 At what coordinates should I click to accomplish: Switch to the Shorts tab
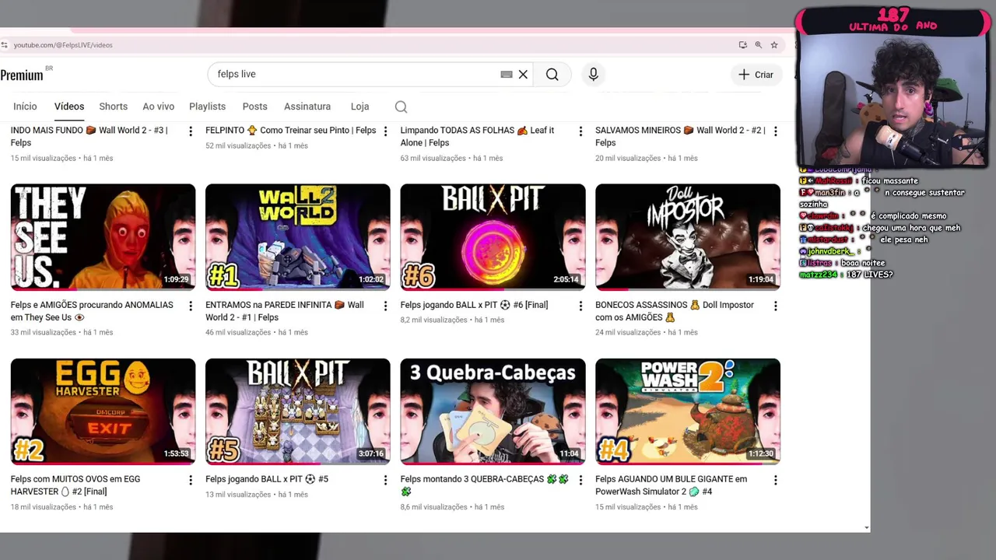pyautogui.click(x=114, y=107)
